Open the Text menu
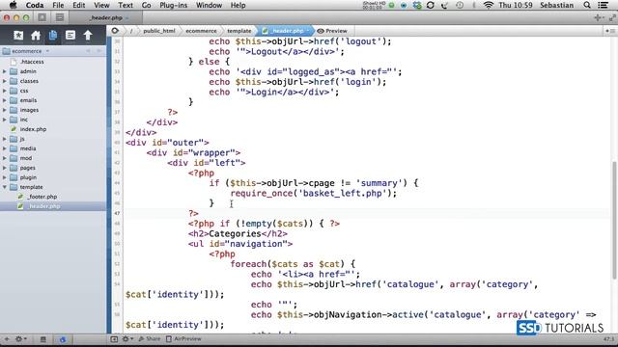Image resolution: width=618 pixels, height=347 pixels. click(x=126, y=5)
